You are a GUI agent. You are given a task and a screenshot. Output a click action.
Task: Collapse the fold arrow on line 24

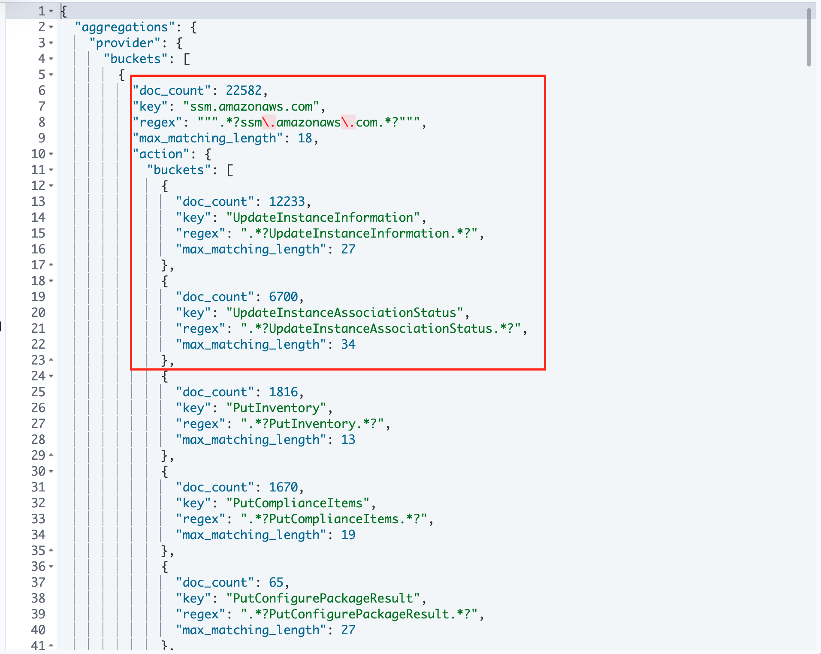click(51, 376)
